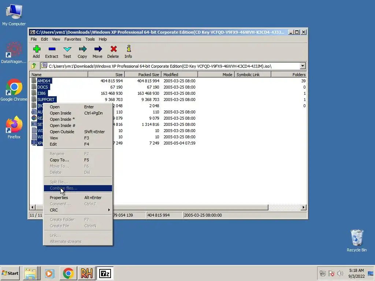The image size is (375, 281).
Task: Select the I386 folder icon
Action: 34,93
